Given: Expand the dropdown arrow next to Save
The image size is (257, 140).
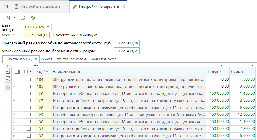Looking at the screenshot, I should (x=14, y=18).
